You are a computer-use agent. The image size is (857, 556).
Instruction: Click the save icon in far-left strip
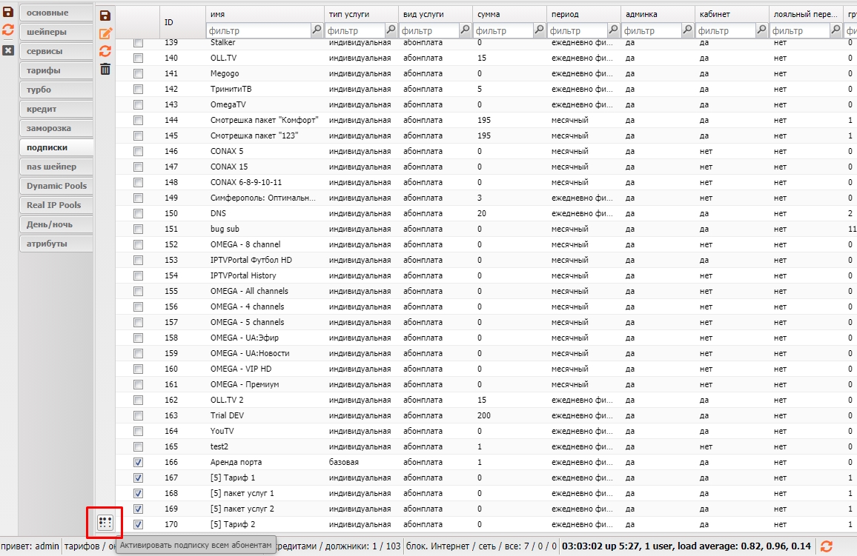coord(8,12)
